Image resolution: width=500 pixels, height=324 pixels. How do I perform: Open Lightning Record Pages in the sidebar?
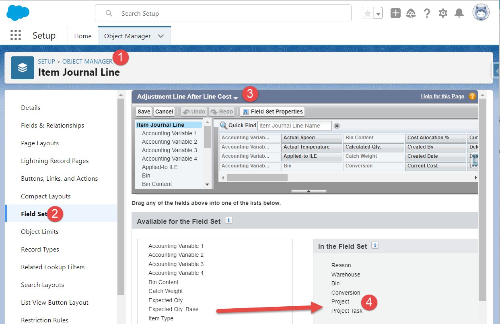(55, 161)
